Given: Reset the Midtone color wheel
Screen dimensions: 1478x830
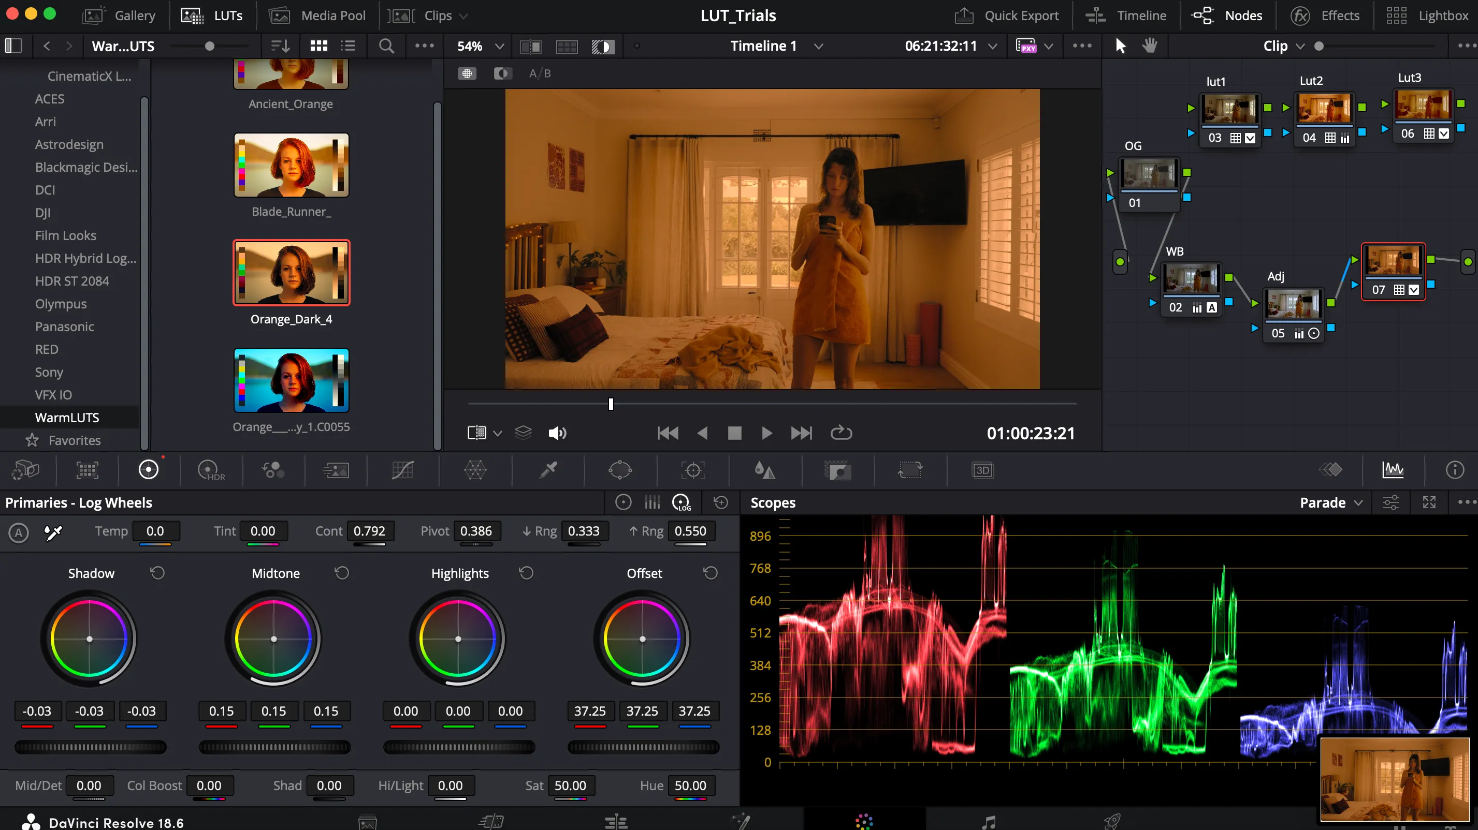Looking at the screenshot, I should coord(342,573).
